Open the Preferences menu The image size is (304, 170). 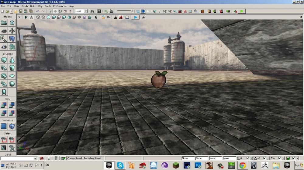pos(60,6)
